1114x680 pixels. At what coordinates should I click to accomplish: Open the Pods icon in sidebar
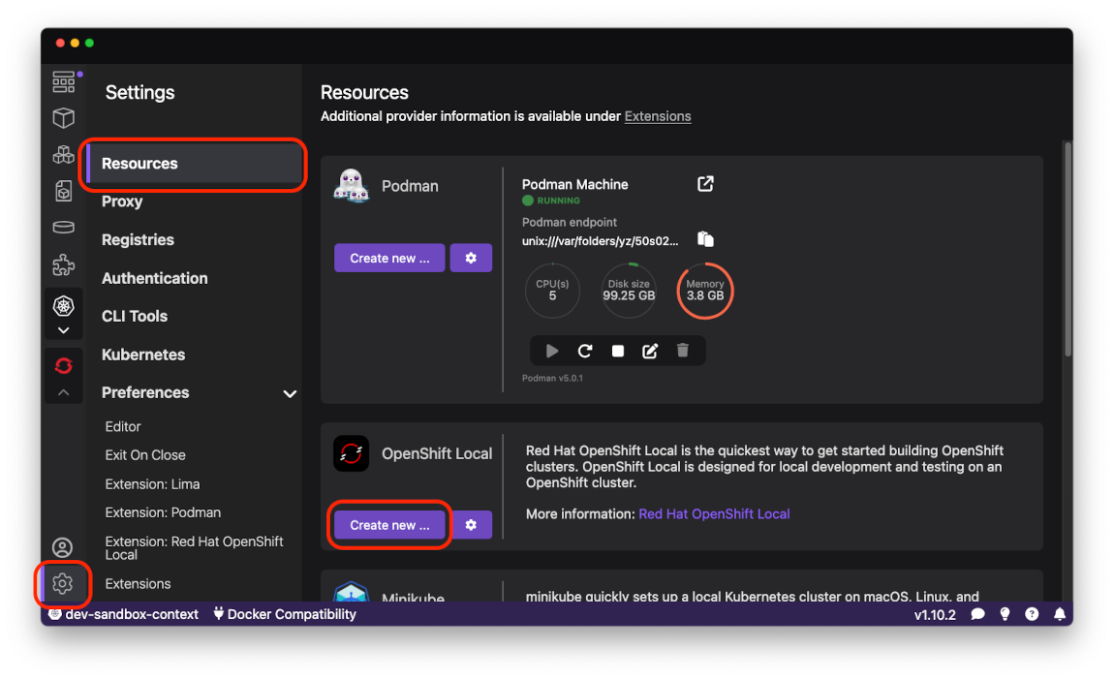pos(63,154)
